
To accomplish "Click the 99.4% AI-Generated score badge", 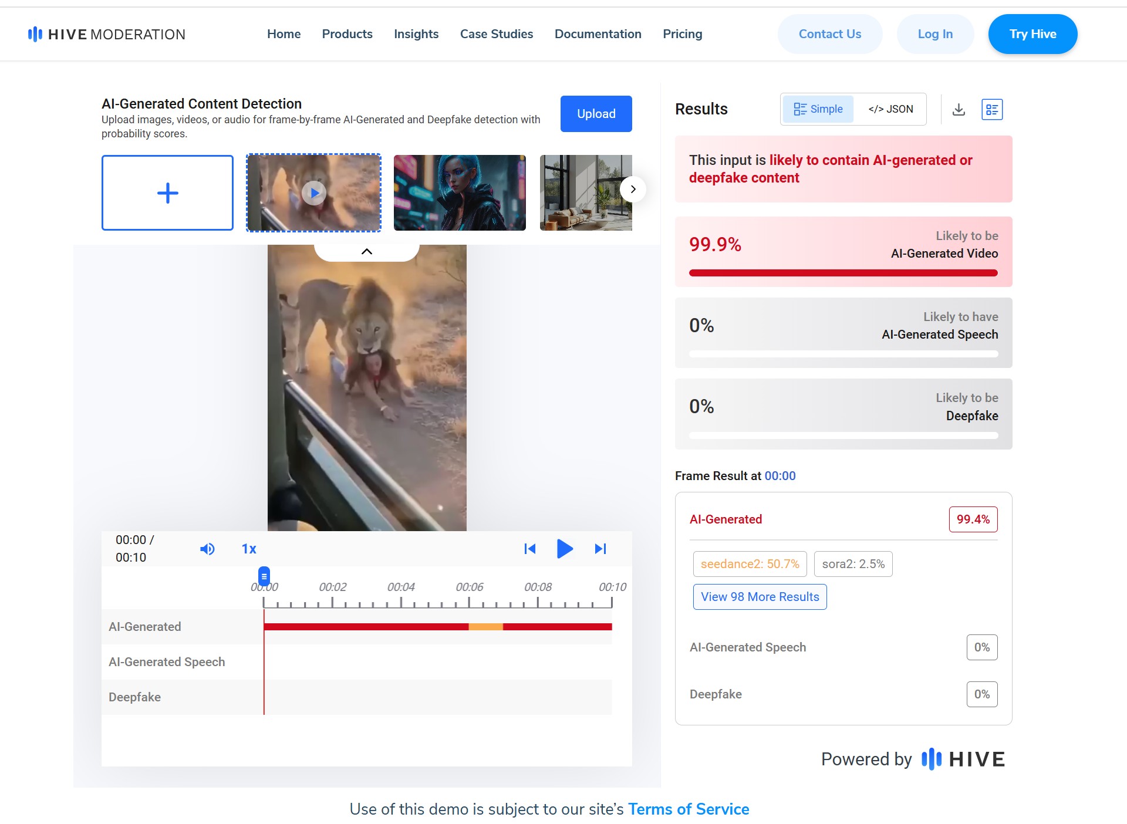I will 973,519.
